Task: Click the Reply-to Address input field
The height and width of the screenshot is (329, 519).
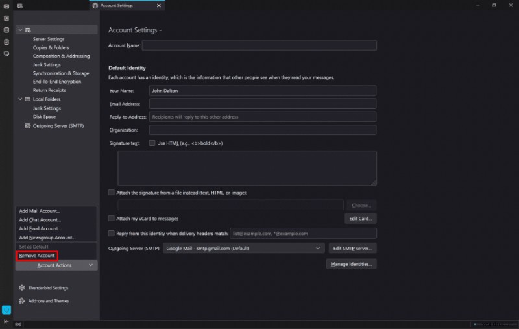Action: tap(263, 117)
